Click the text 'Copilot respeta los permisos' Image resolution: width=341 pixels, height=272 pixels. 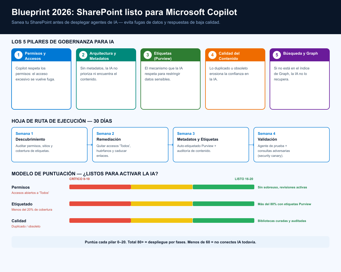pos(35,73)
